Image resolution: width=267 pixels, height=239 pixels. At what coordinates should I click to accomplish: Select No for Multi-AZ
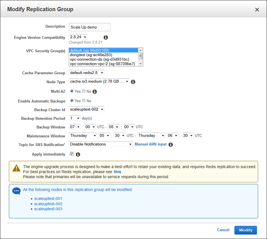(x=84, y=91)
